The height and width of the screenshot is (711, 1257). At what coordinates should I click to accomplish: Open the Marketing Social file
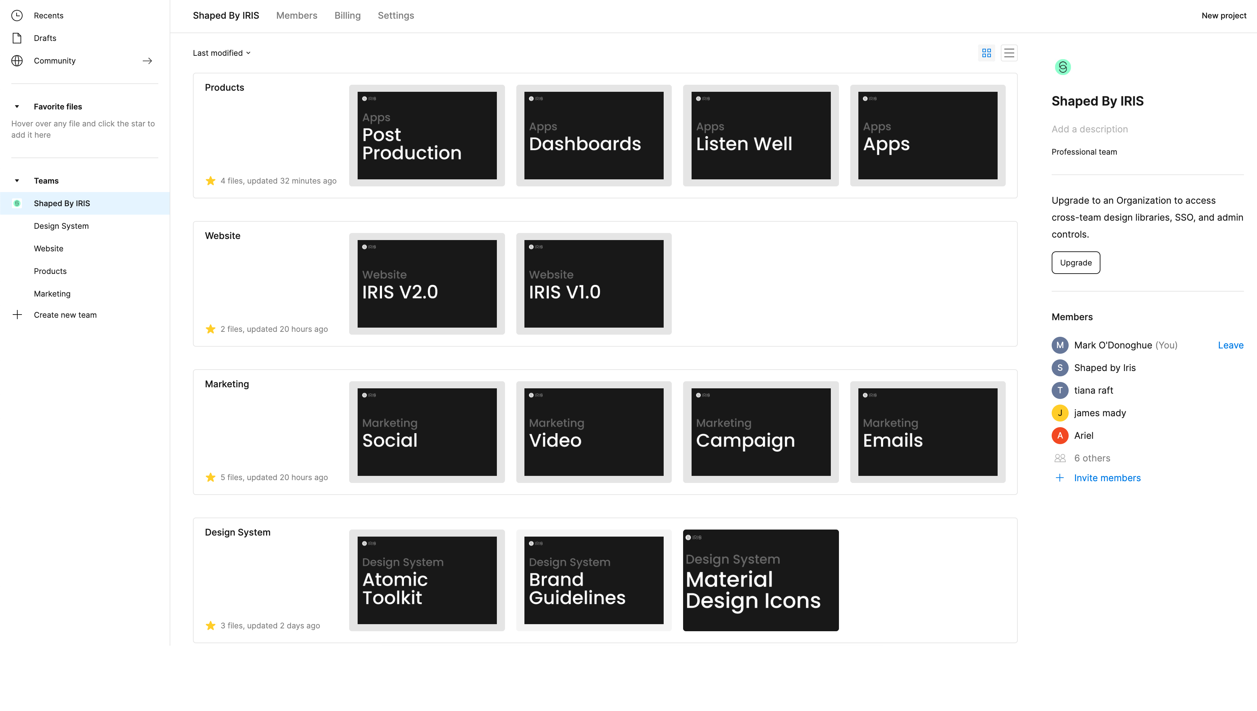click(x=427, y=432)
